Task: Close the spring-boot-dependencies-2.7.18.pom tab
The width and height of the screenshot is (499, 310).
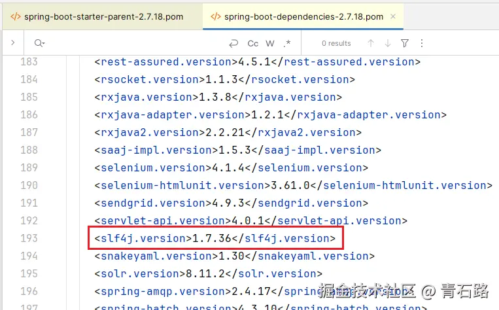Action: 393,16
